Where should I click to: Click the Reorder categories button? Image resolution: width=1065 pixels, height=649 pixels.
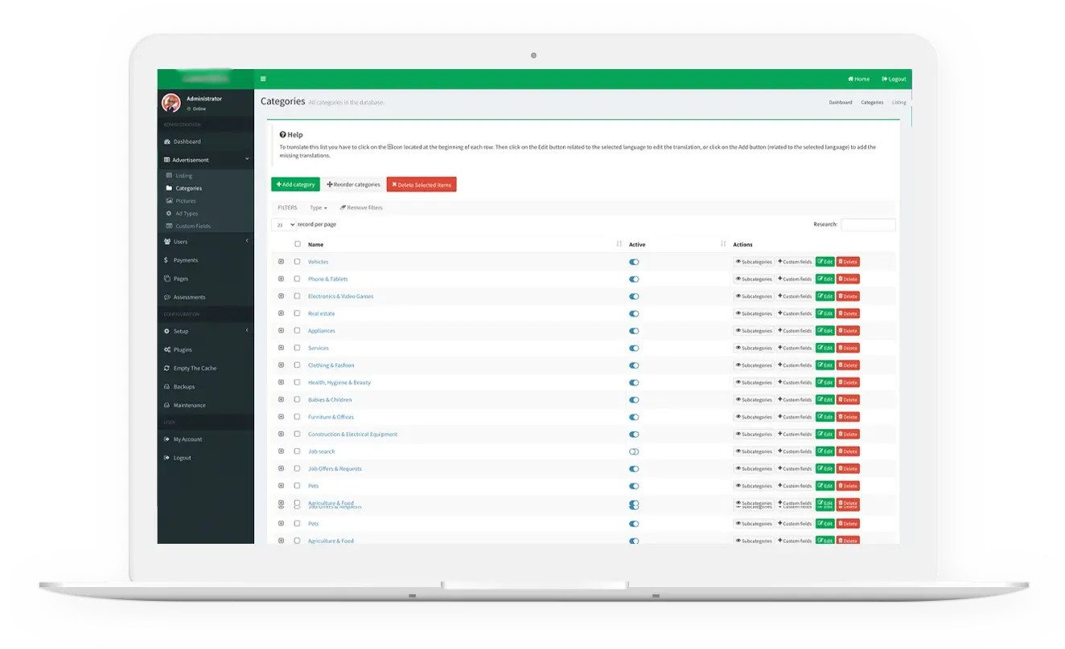[353, 185]
